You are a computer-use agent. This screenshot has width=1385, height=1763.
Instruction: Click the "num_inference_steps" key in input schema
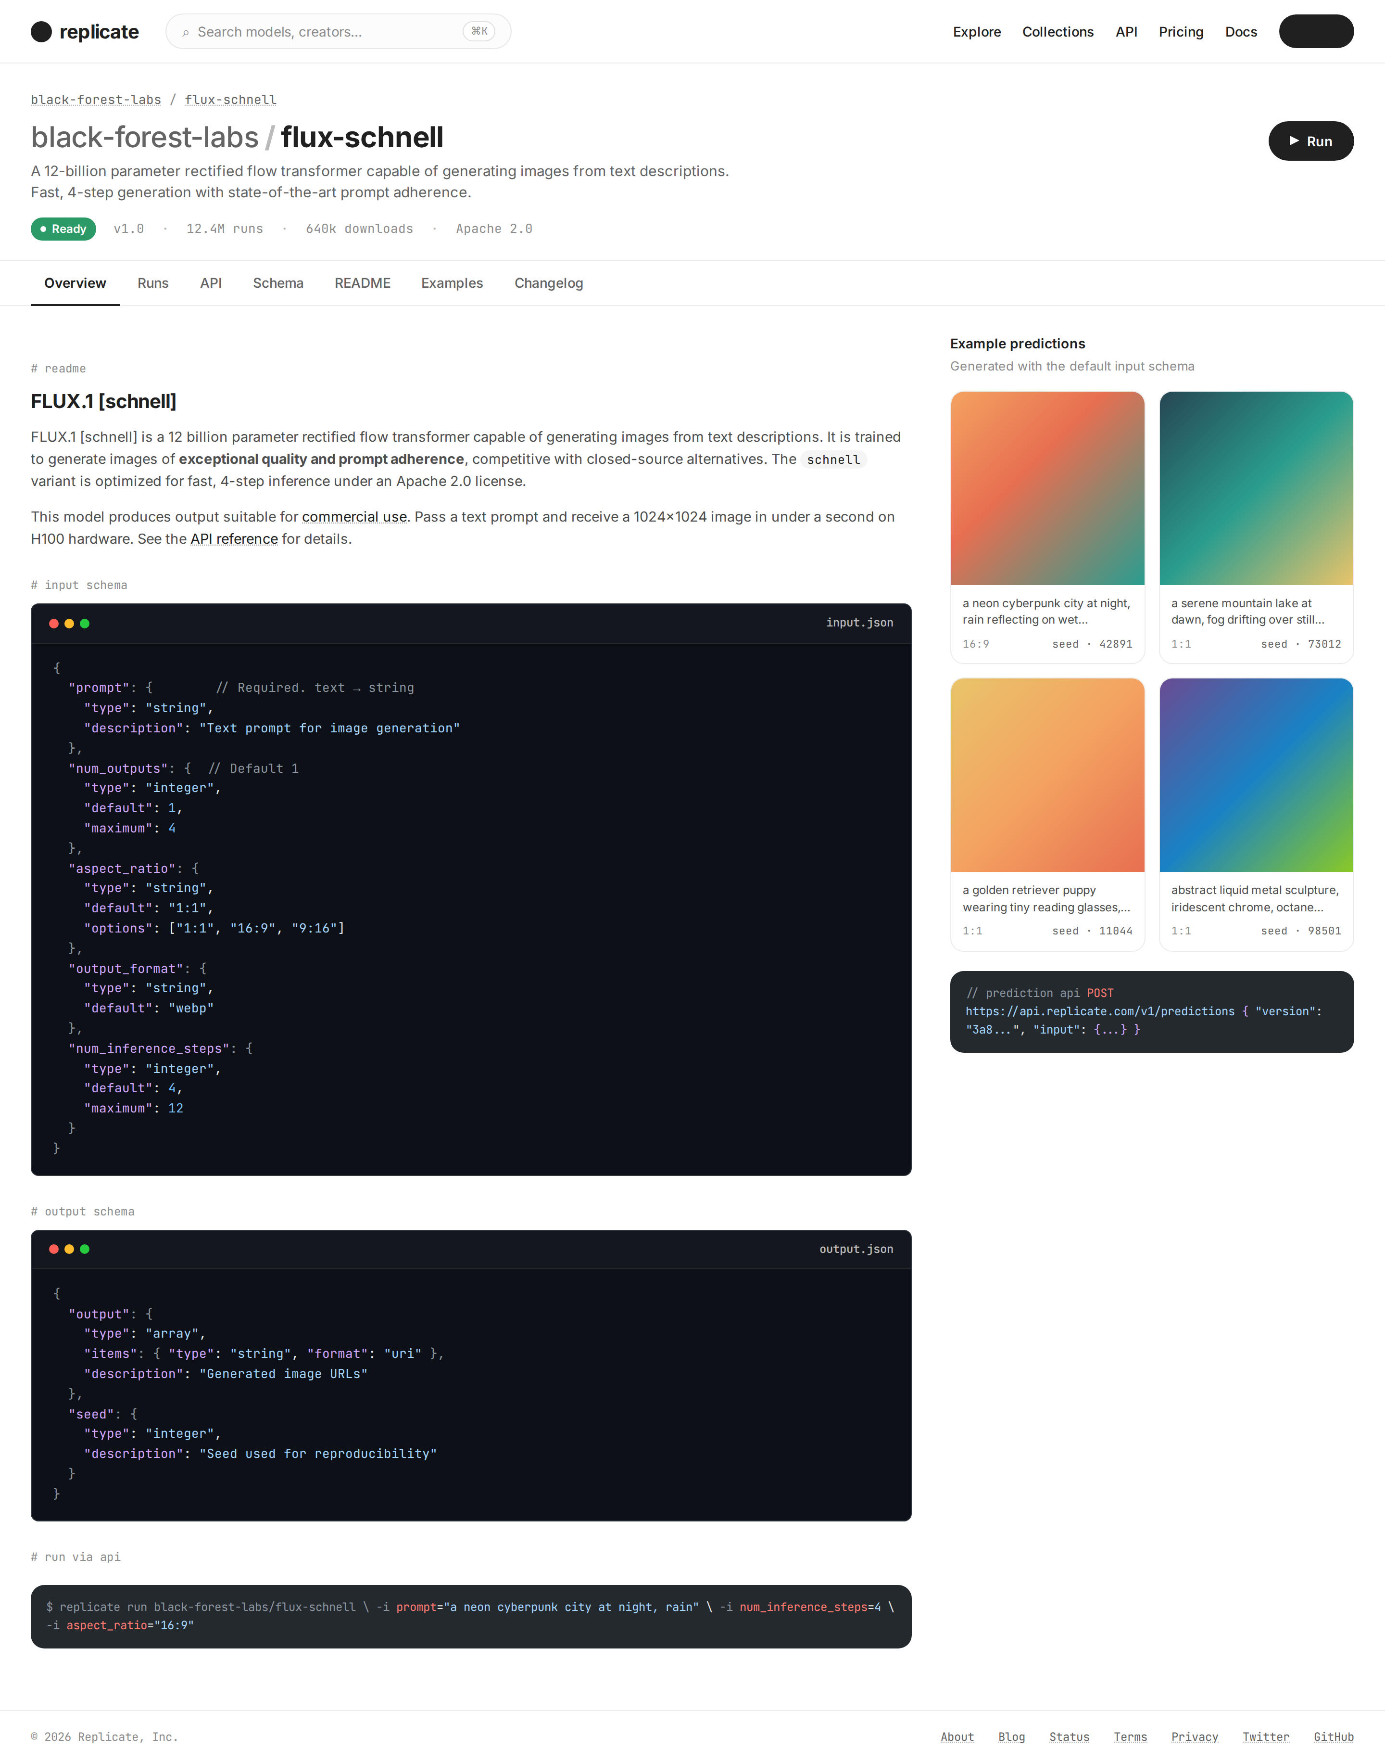(x=149, y=1049)
